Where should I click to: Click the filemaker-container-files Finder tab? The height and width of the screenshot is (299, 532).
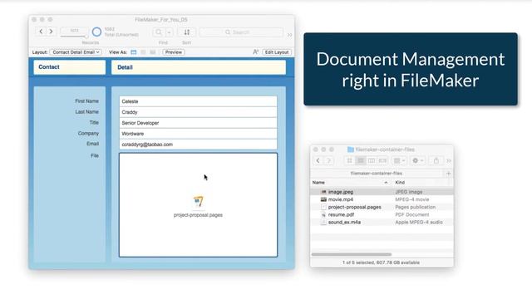tap(377, 174)
